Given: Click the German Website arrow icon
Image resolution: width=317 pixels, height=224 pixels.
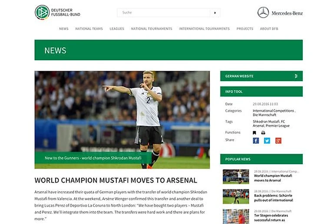Looking at the screenshot, I should point(296,76).
